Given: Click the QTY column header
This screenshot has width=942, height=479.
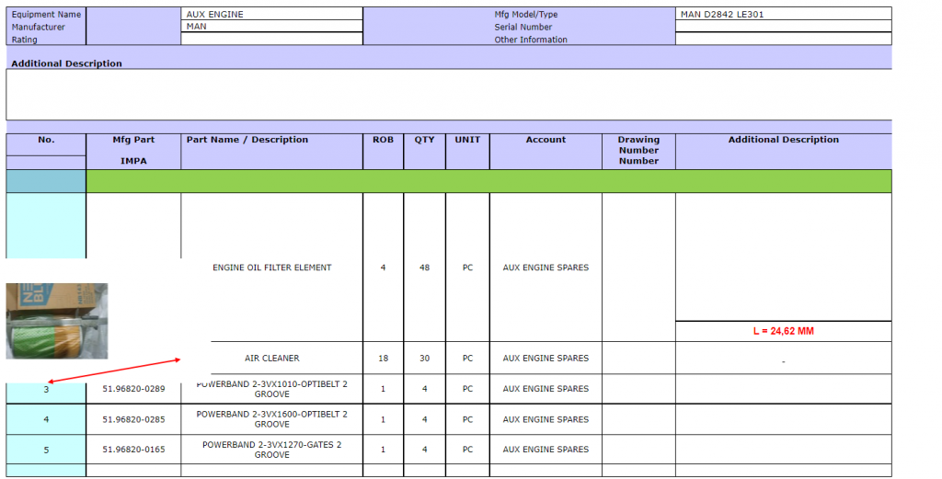Looking at the screenshot, I should point(424,141).
